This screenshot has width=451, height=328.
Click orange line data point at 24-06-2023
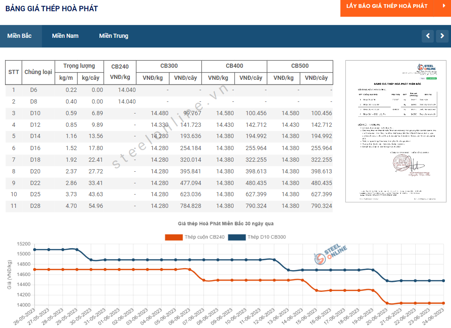[x=444, y=303]
